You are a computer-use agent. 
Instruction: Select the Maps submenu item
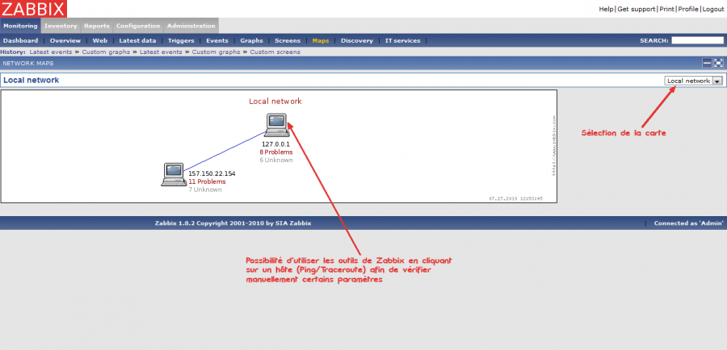point(321,41)
